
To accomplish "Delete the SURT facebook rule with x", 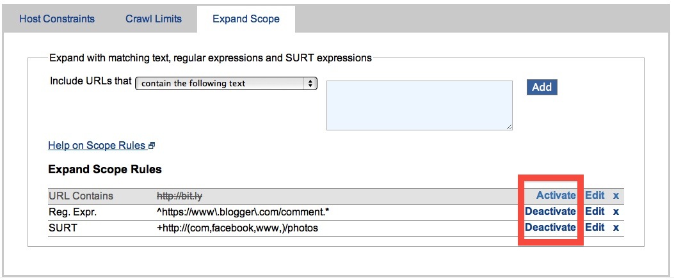I will (616, 227).
